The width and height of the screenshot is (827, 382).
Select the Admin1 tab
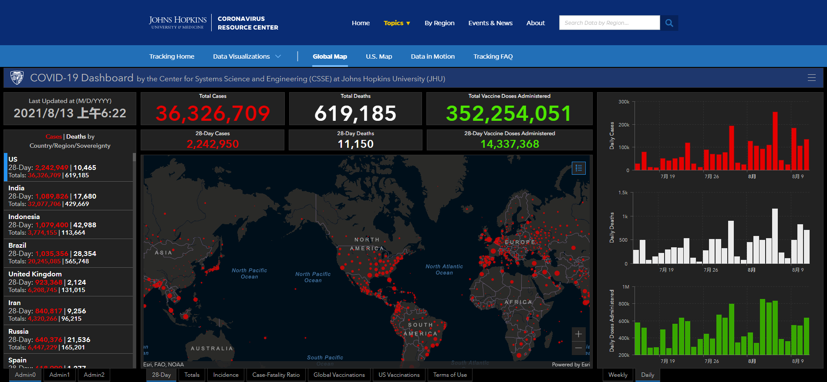[x=60, y=375]
